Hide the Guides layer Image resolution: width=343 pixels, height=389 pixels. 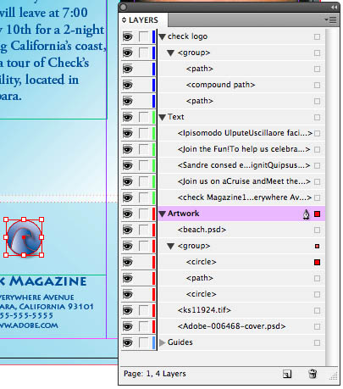pyautogui.click(x=128, y=342)
